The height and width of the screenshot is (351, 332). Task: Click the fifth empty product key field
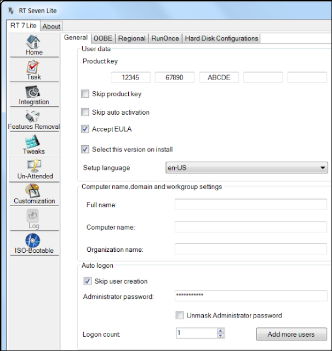click(307, 77)
